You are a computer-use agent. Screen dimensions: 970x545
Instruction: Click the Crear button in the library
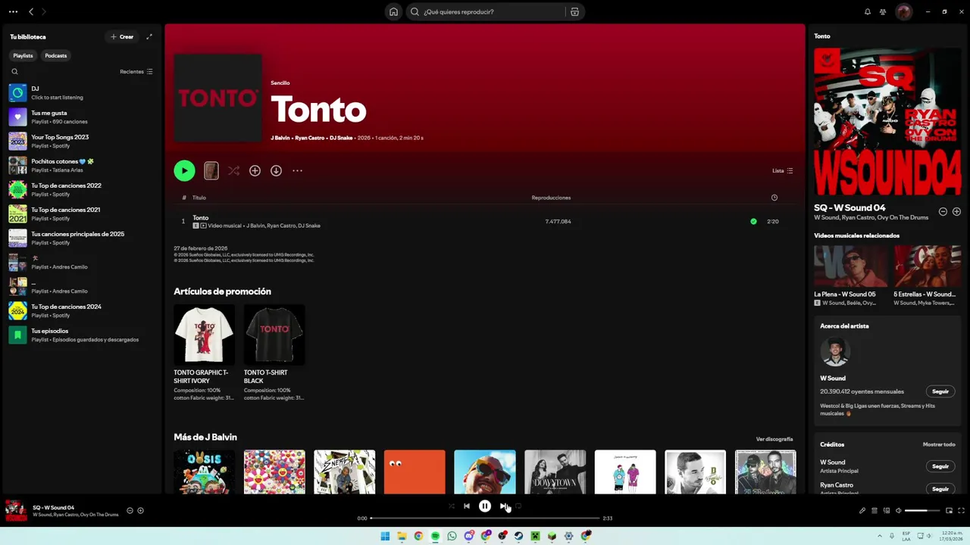pyautogui.click(x=122, y=36)
